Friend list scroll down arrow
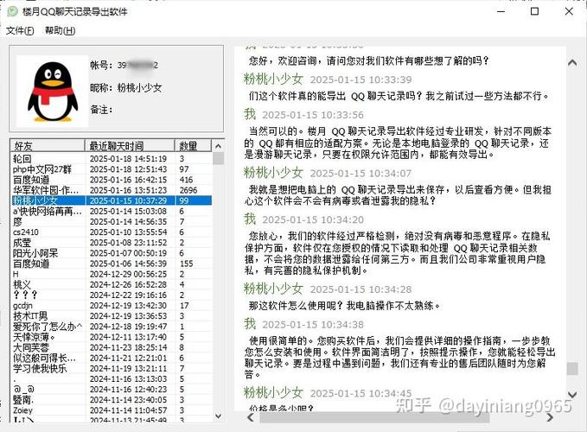The image size is (587, 432). (x=218, y=416)
